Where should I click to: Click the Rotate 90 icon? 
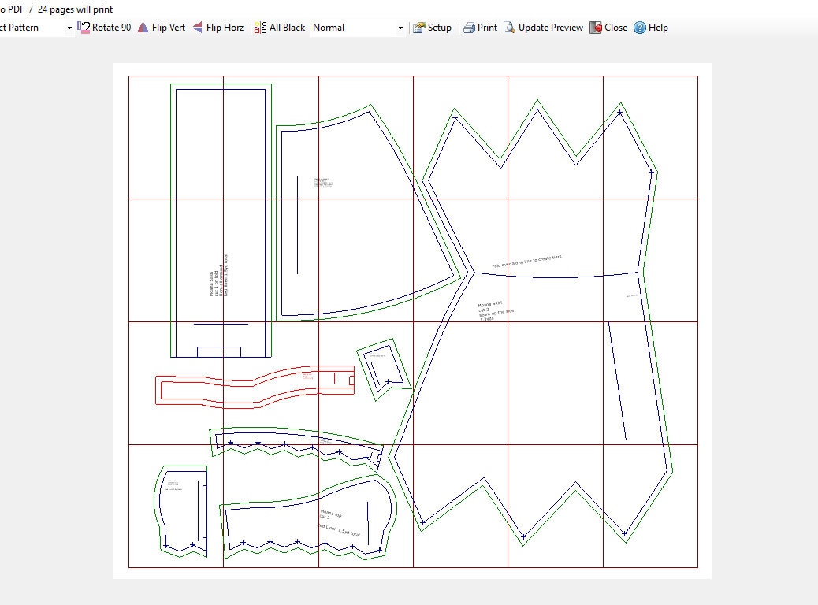pos(84,28)
